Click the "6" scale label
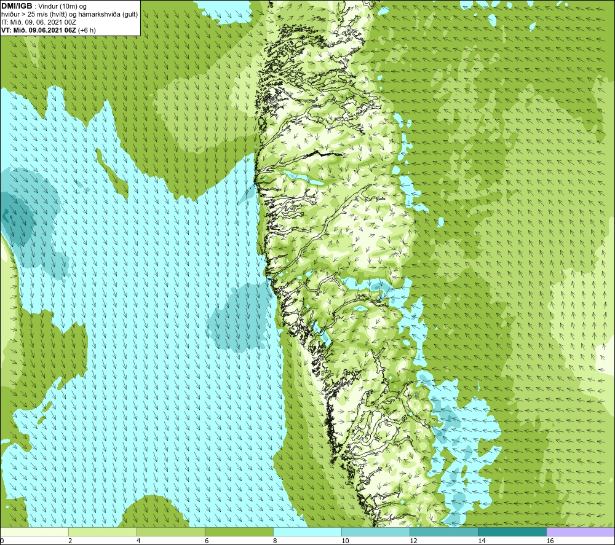The width and height of the screenshot is (615, 545). point(207,541)
